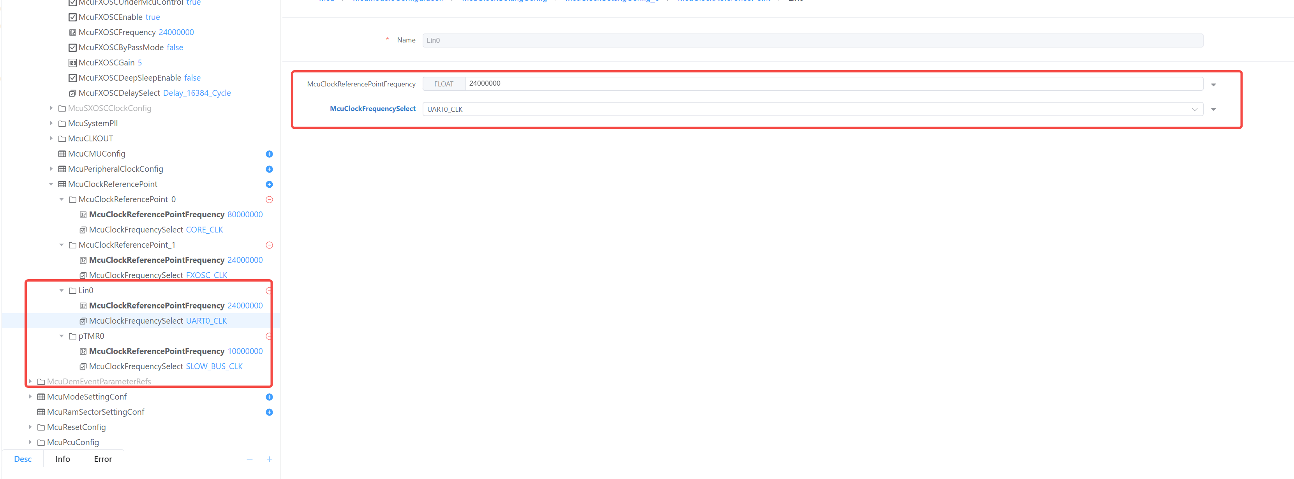Open options arrow beside McuClockReferencePointFrequency field
The width and height of the screenshot is (1294, 479).
1214,85
